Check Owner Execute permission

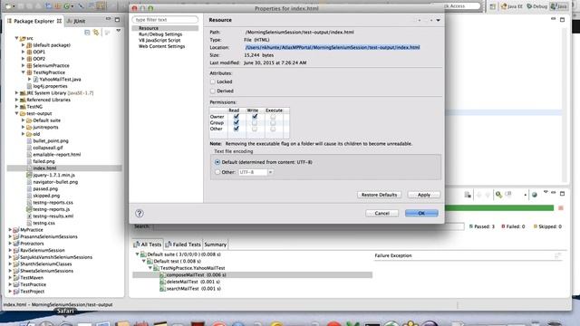[x=273, y=117]
